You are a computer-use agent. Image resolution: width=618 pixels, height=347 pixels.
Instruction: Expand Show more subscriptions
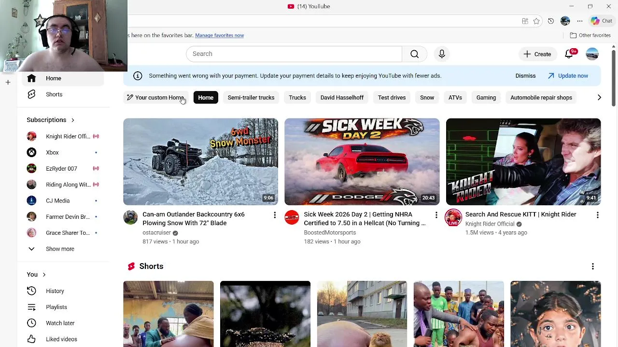click(x=63, y=249)
